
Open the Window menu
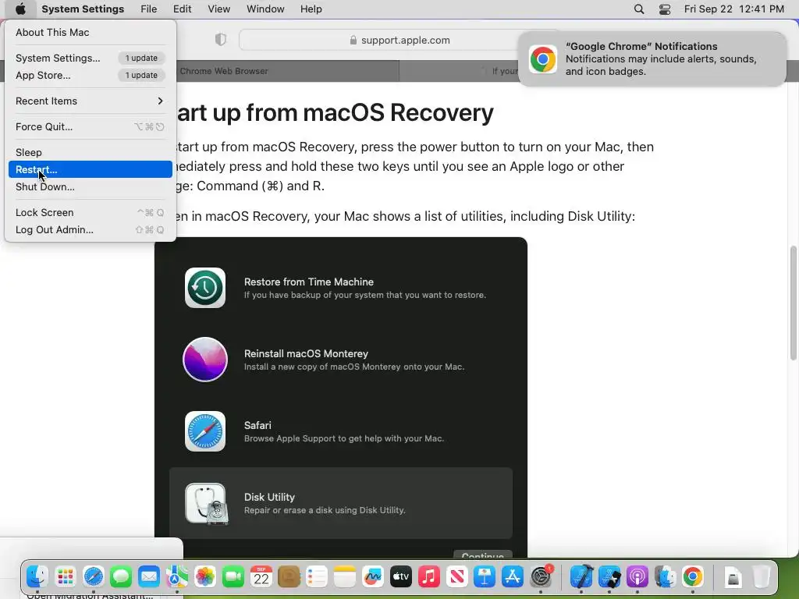point(265,9)
